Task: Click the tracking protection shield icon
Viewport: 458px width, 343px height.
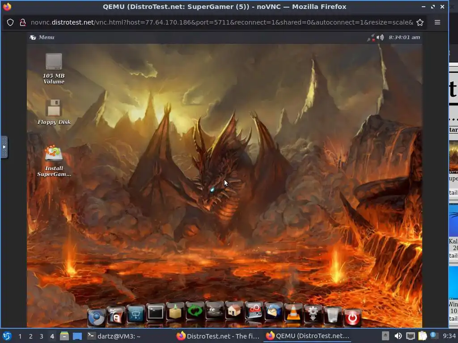Action: tap(10, 22)
